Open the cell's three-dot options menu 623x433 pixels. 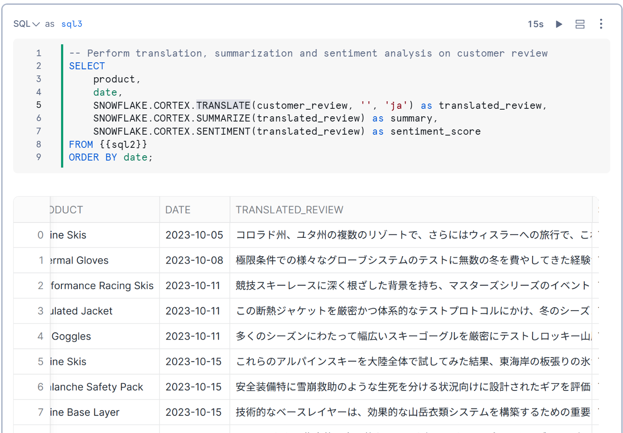click(x=601, y=24)
